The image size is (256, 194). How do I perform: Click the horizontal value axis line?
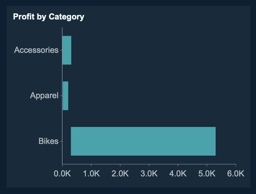(x=148, y=164)
